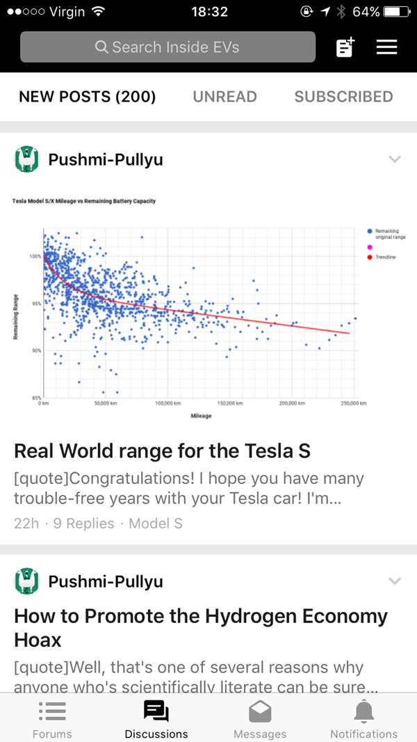Image resolution: width=417 pixels, height=742 pixels.
Task: Open 'How to Promote the Hydrogen Economy Hoax'
Action: tap(201, 628)
